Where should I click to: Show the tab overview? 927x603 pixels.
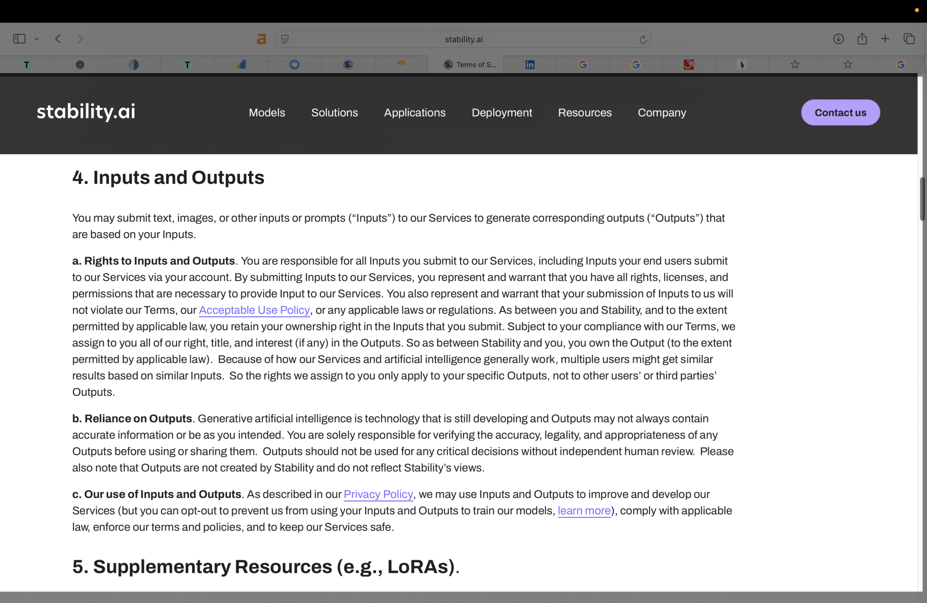click(x=909, y=39)
